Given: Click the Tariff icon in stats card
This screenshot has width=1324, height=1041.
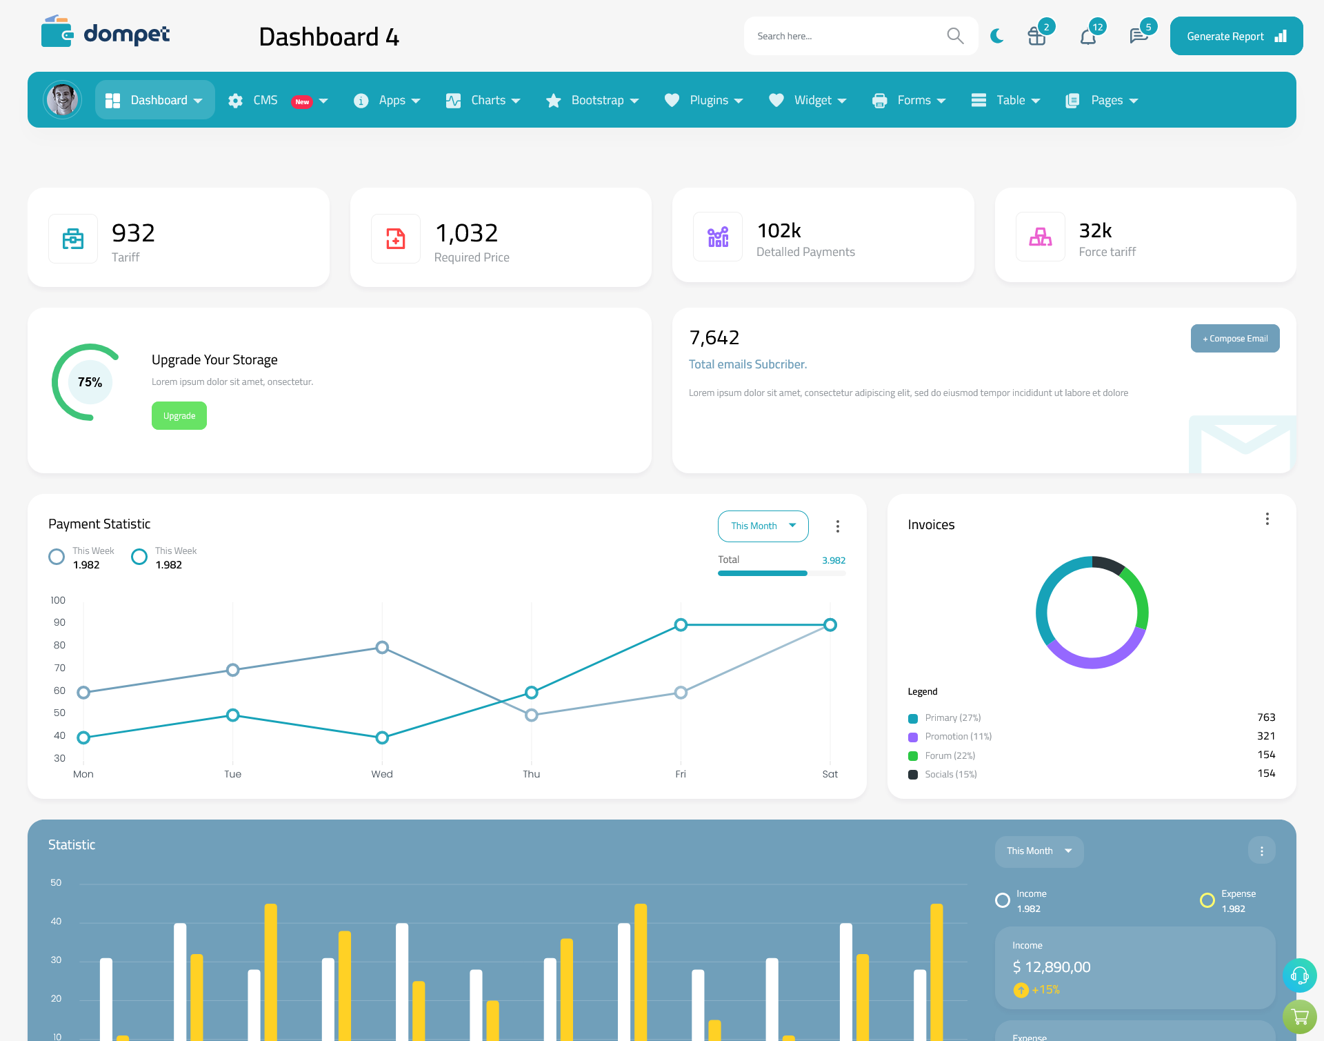Looking at the screenshot, I should 72,238.
